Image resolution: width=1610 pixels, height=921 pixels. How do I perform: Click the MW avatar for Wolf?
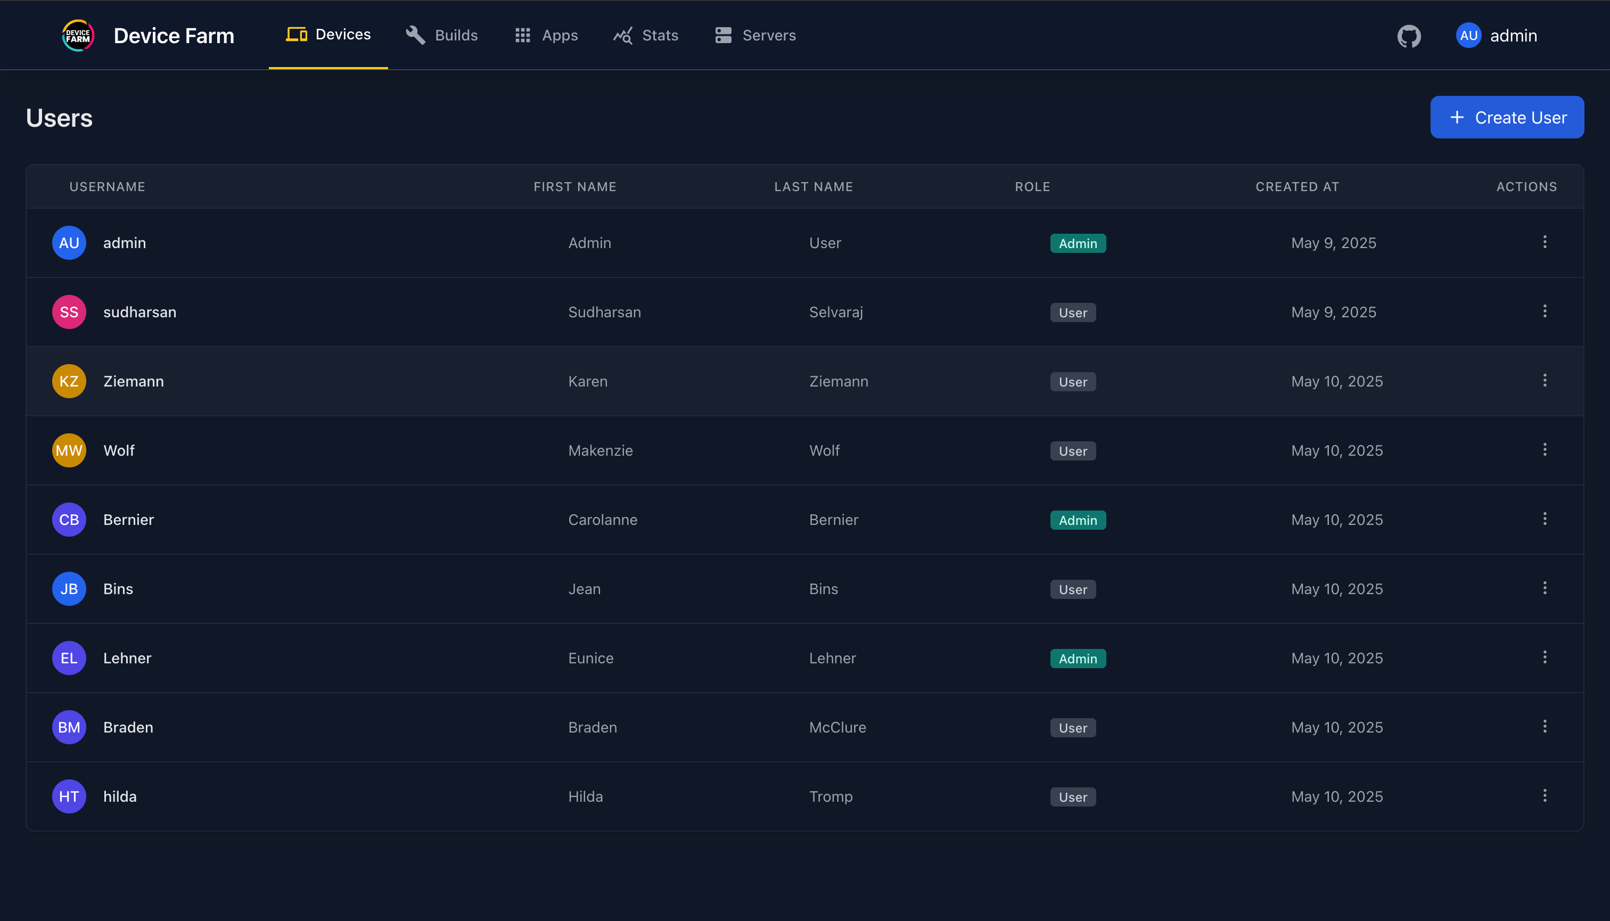[69, 450]
